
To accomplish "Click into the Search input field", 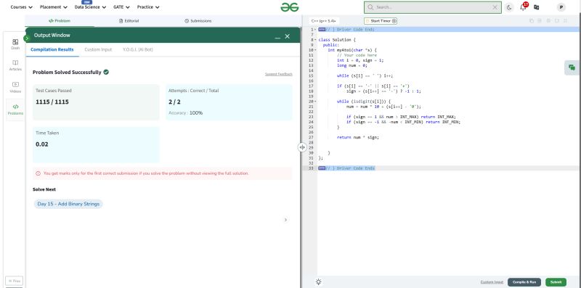I will [x=433, y=7].
